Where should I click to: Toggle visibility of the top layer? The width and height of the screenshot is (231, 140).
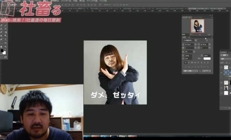pos(221,67)
